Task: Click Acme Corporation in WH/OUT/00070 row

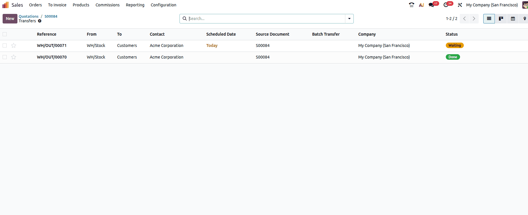Action: pyautogui.click(x=166, y=57)
